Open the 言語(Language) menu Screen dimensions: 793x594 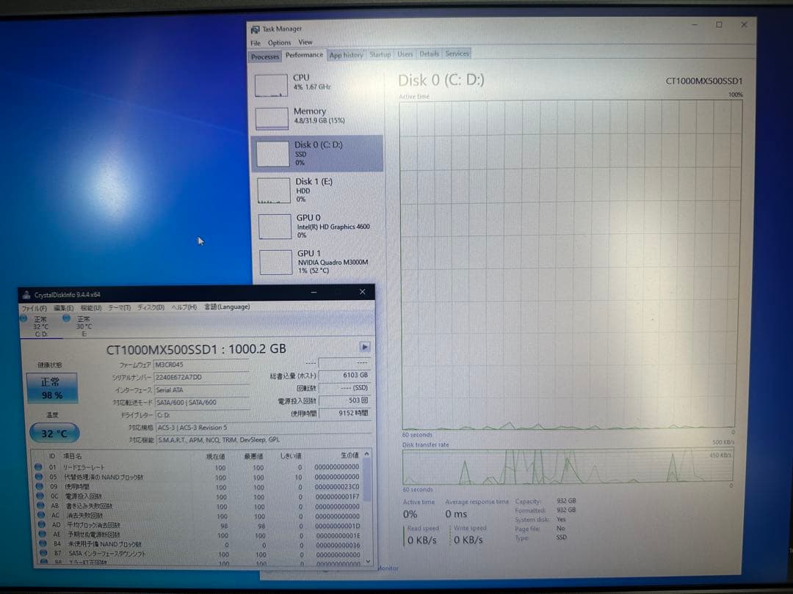coord(228,307)
